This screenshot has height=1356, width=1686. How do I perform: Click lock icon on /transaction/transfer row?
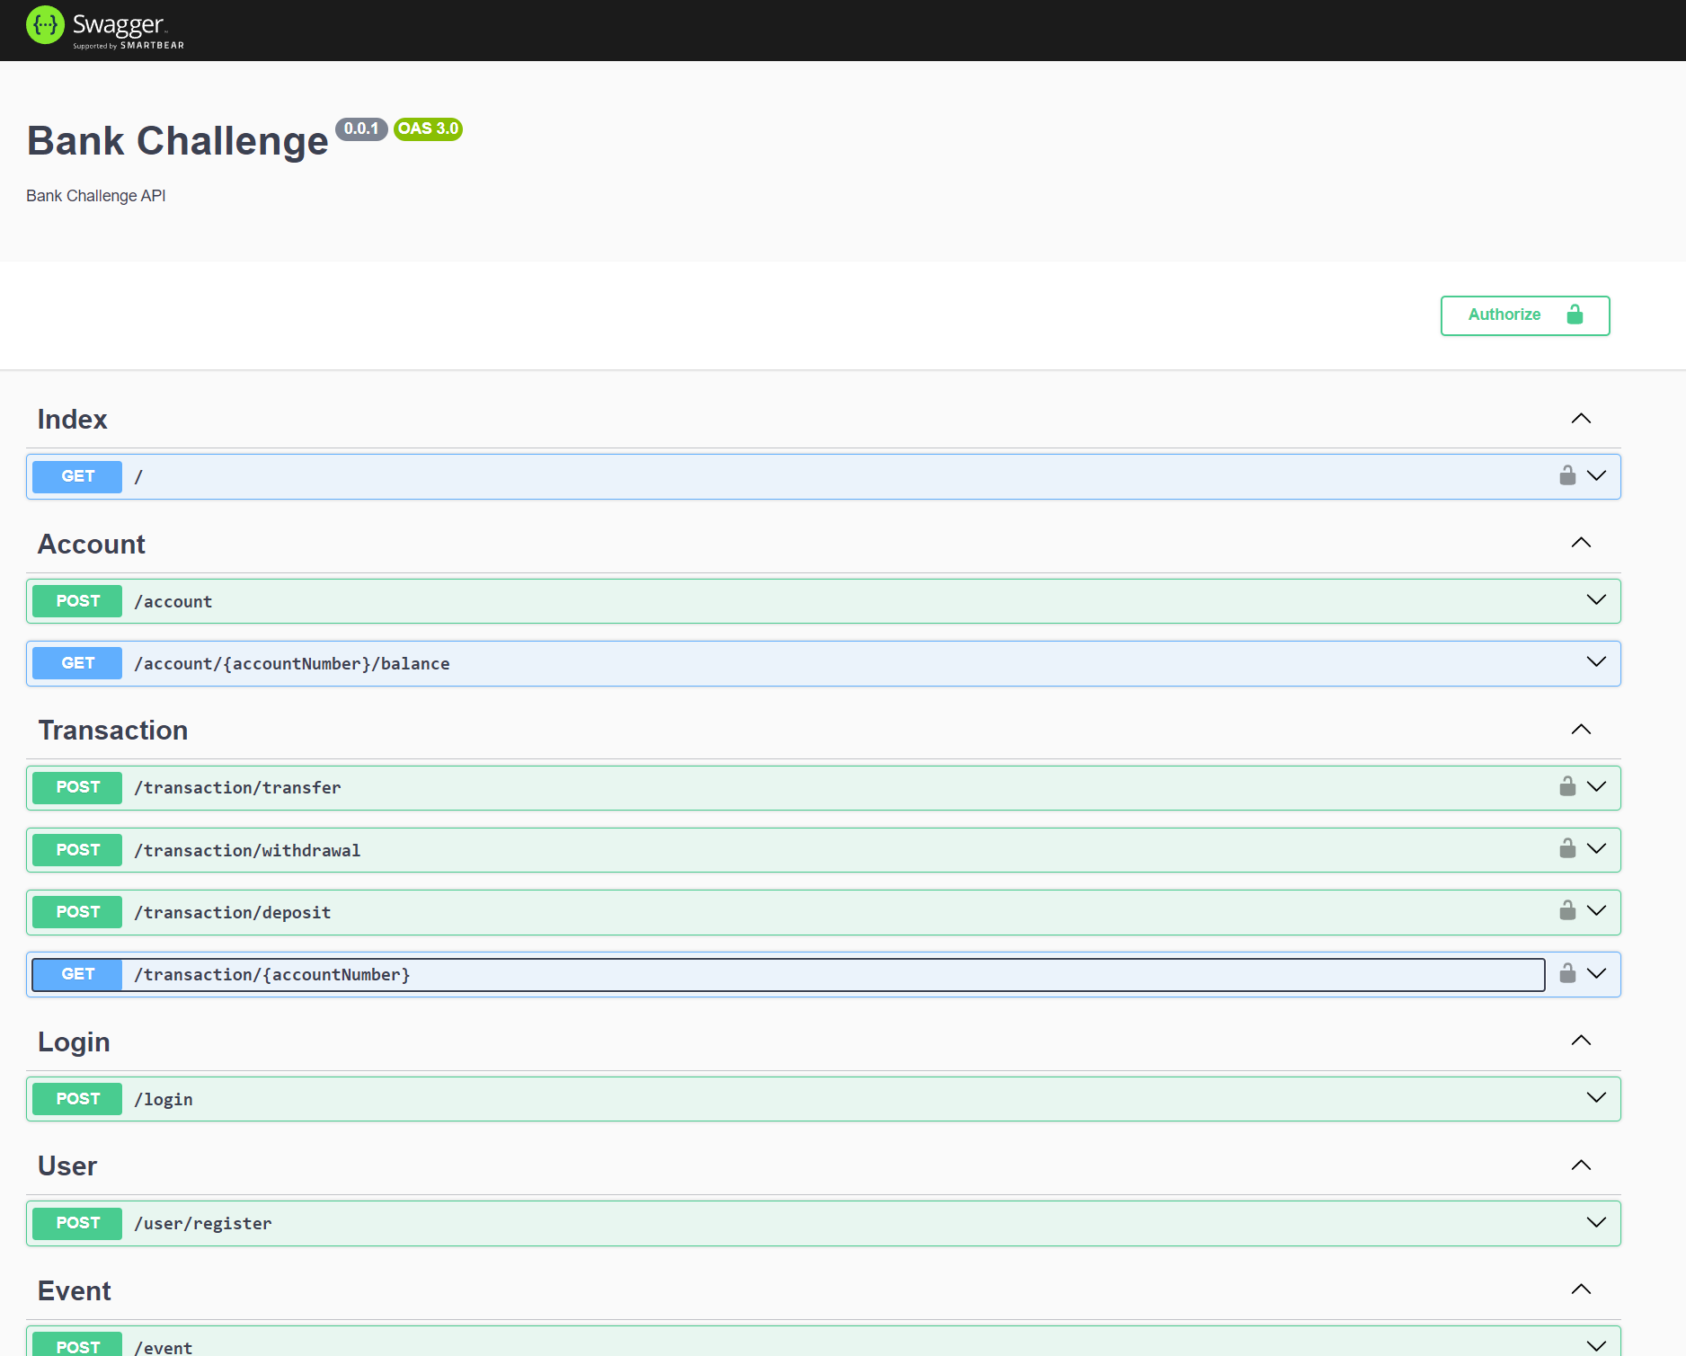pyautogui.click(x=1567, y=786)
